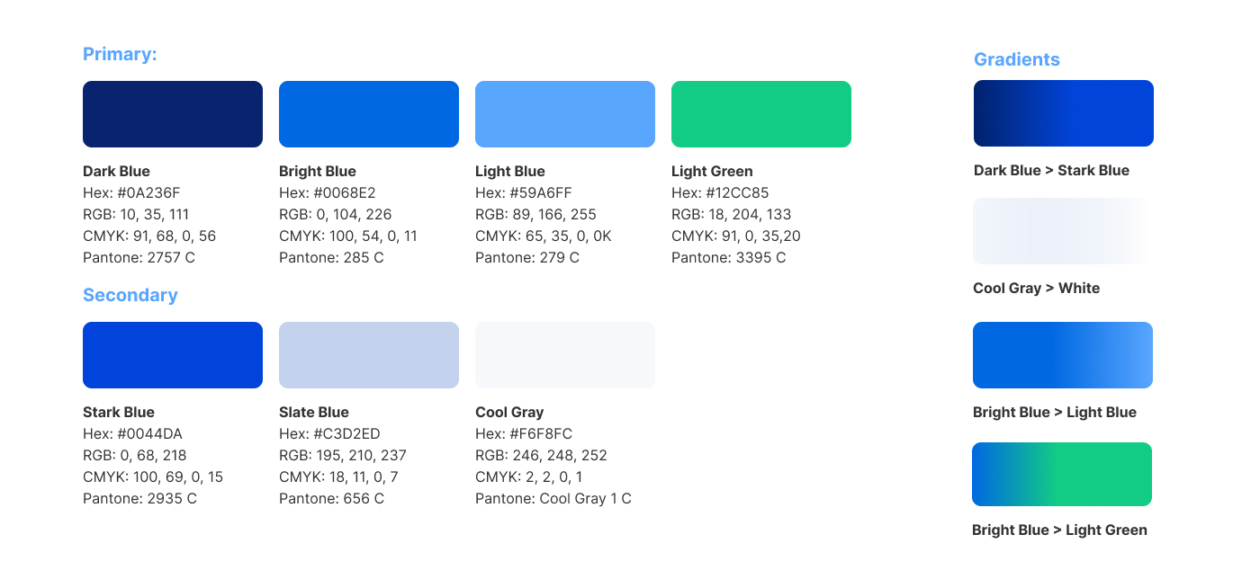Choose the Bright Blue to Light Green gradient
This screenshot has width=1242, height=579.
pos(1062,474)
